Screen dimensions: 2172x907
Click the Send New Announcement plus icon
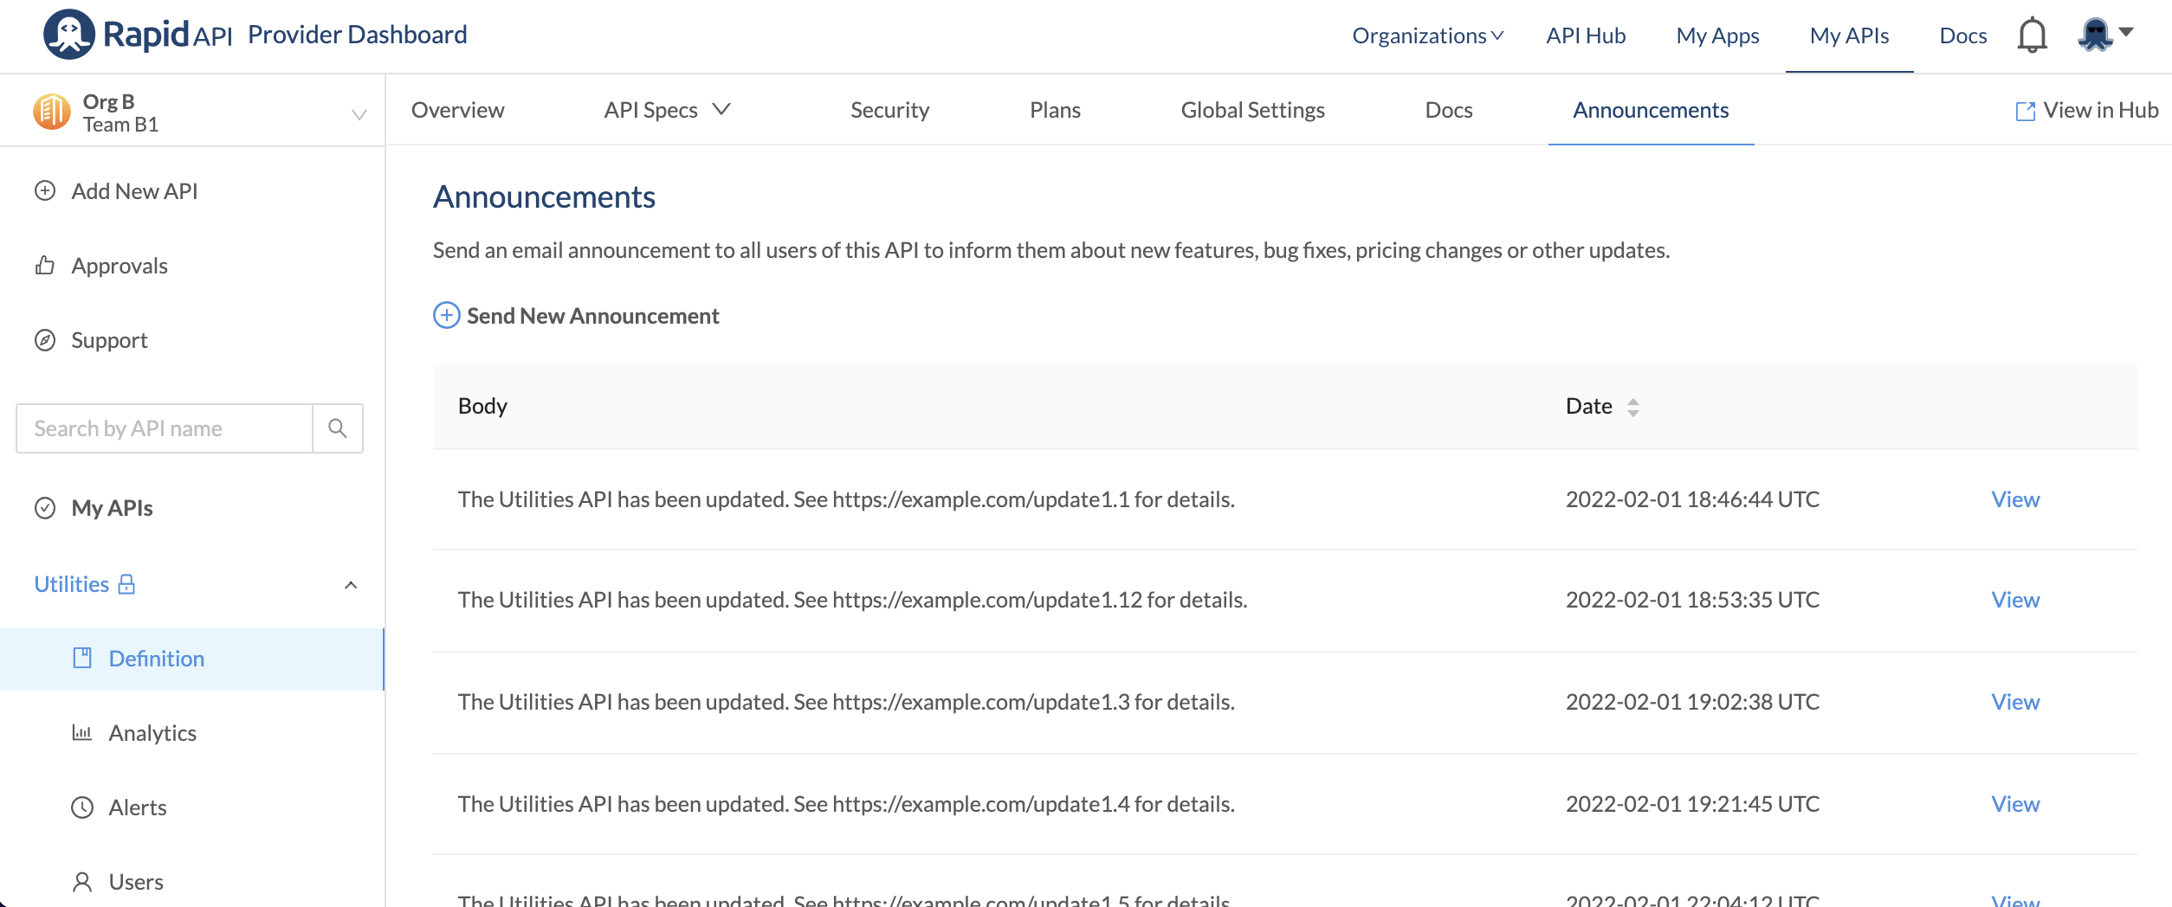(x=446, y=315)
